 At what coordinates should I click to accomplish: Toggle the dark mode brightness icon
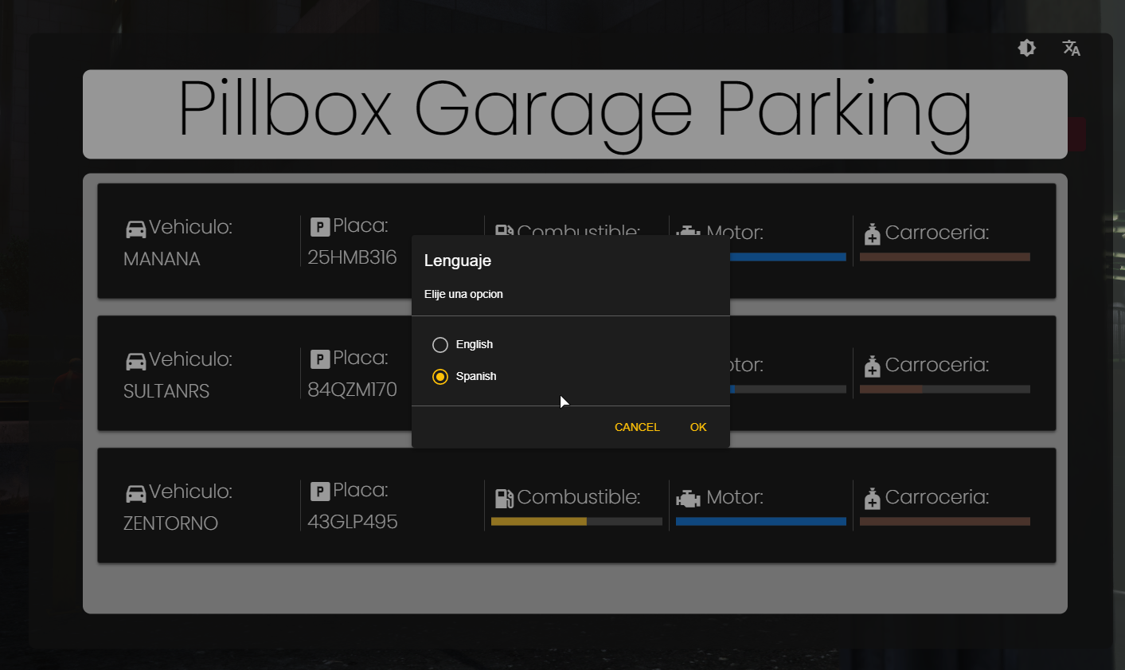click(1026, 48)
